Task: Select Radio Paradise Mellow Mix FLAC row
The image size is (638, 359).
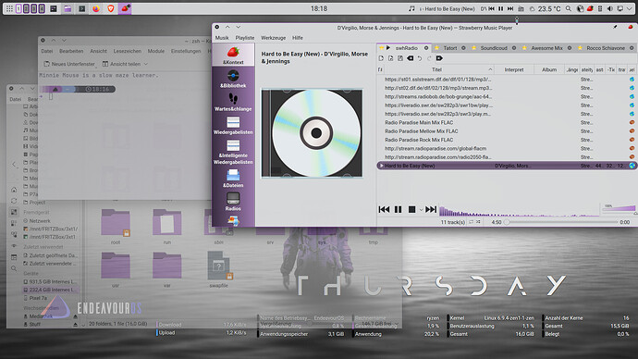Action: (506, 131)
